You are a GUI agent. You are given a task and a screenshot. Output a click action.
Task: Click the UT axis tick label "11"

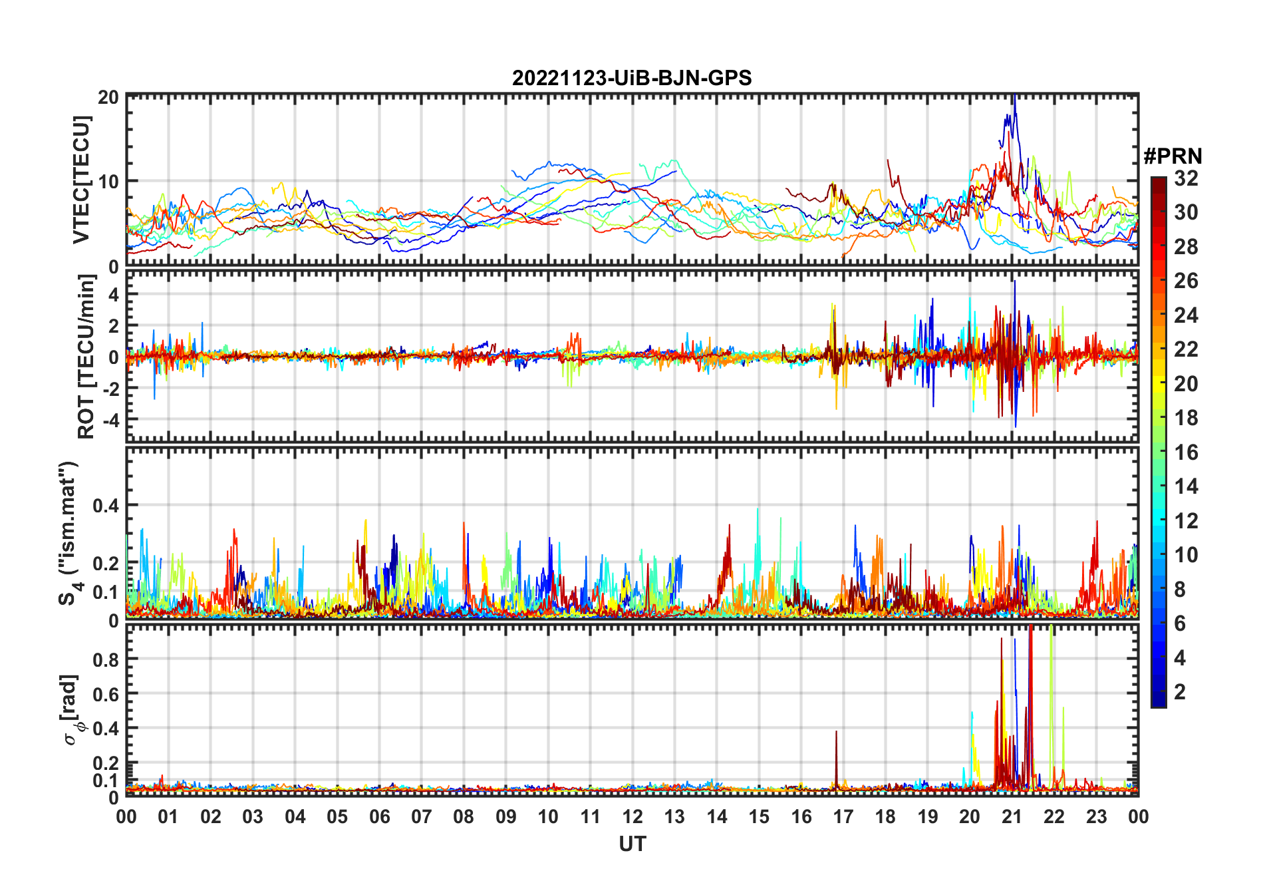click(591, 817)
